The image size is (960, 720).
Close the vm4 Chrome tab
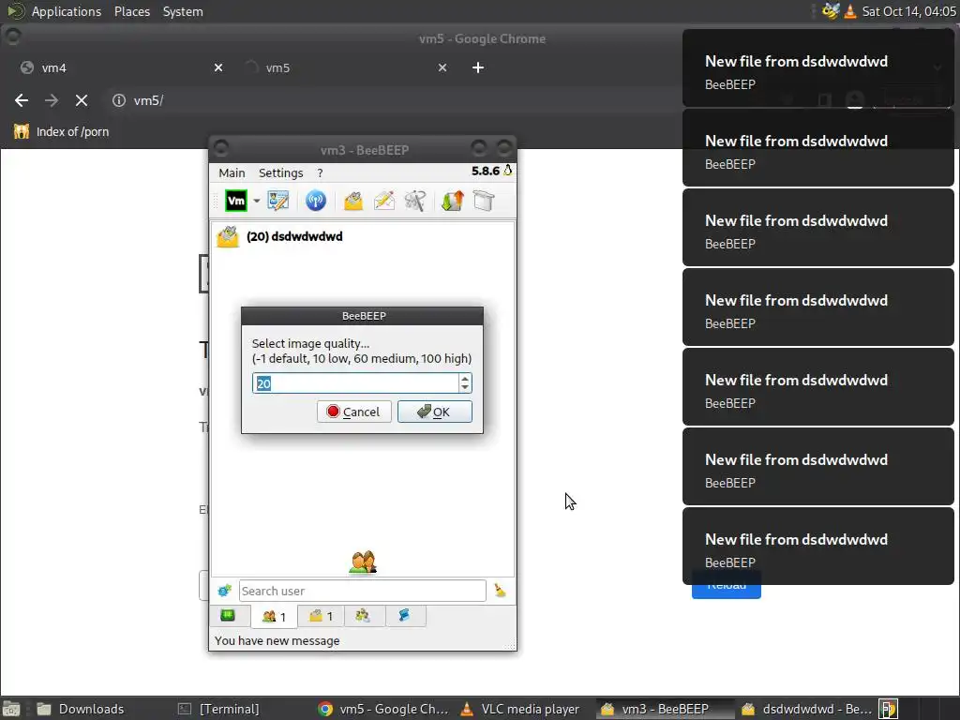(x=218, y=67)
